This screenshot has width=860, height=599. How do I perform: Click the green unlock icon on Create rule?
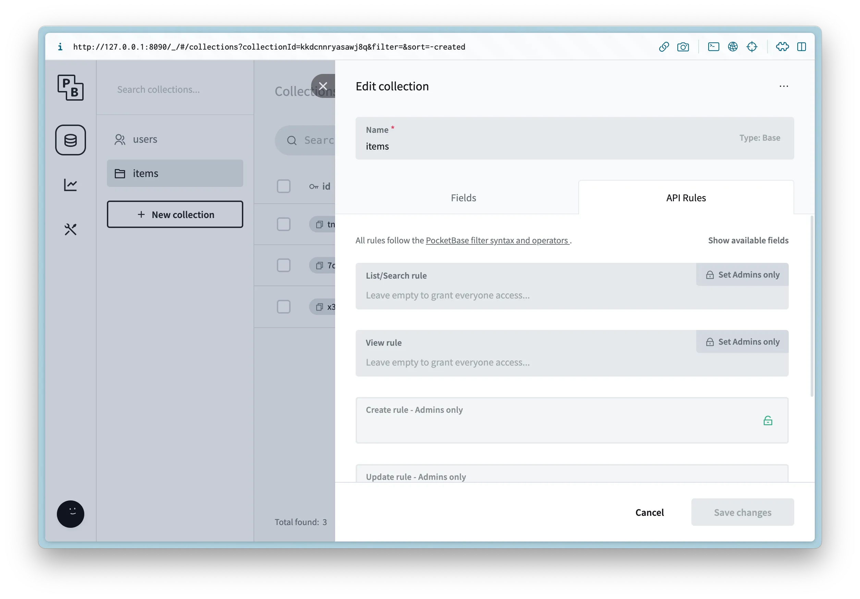click(767, 421)
